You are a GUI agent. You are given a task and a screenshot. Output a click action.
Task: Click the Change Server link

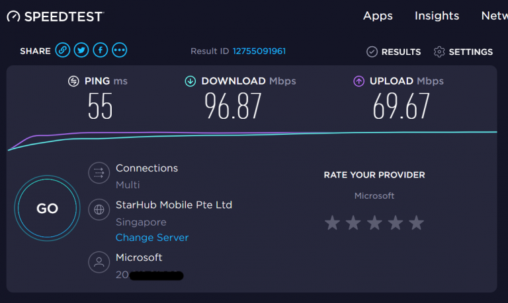point(152,238)
